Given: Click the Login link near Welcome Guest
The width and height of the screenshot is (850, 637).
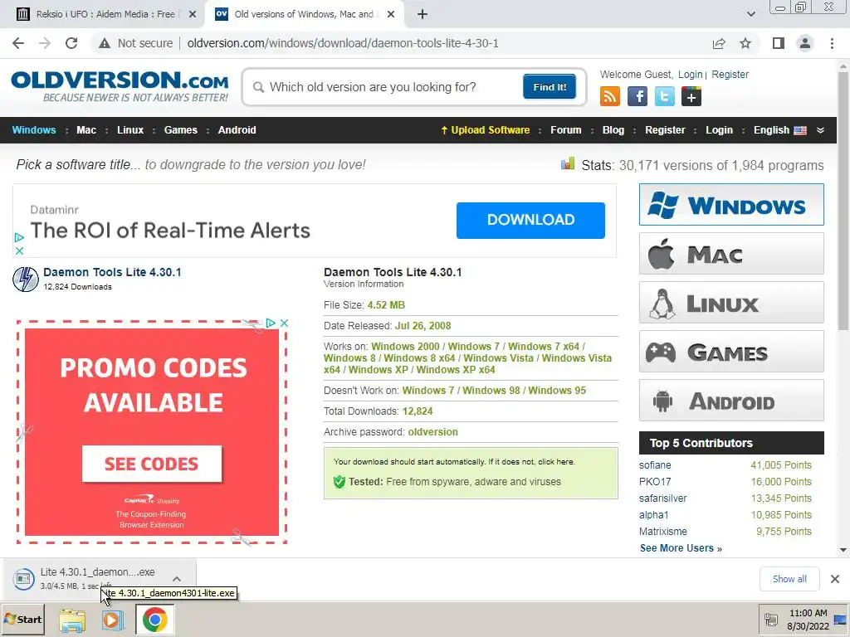Looking at the screenshot, I should coord(690,74).
